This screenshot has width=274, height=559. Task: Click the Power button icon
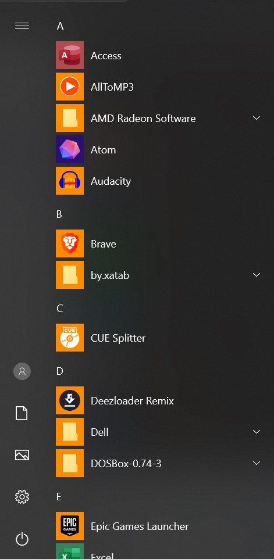click(22, 538)
